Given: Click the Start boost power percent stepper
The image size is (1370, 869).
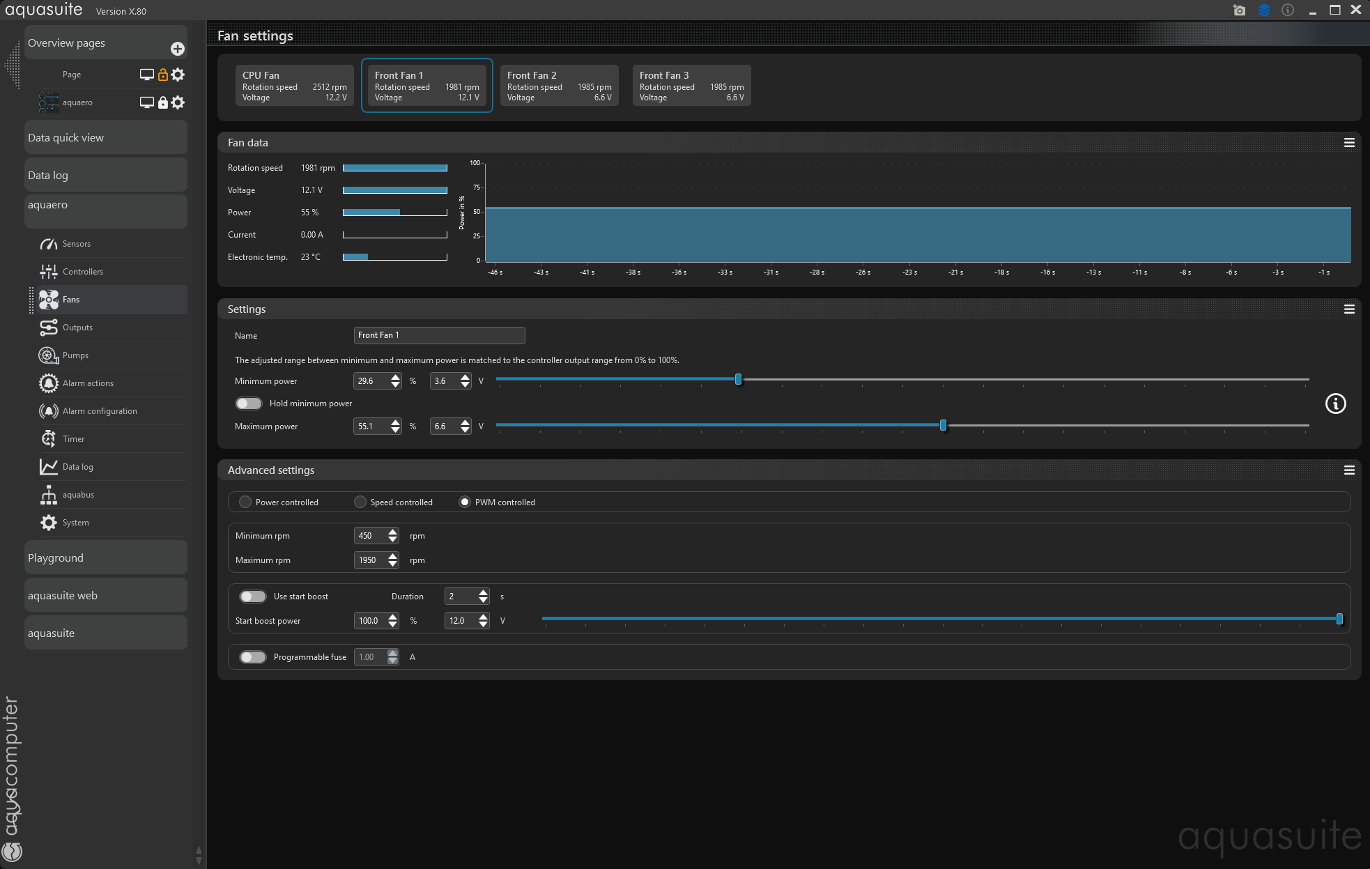Looking at the screenshot, I should (x=393, y=621).
